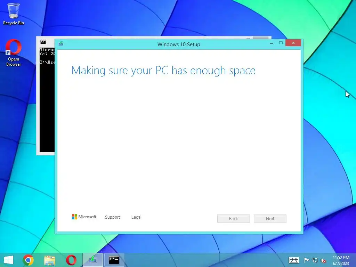Open network status tray icon
Image resolution: width=356 pixels, height=267 pixels.
click(315, 260)
